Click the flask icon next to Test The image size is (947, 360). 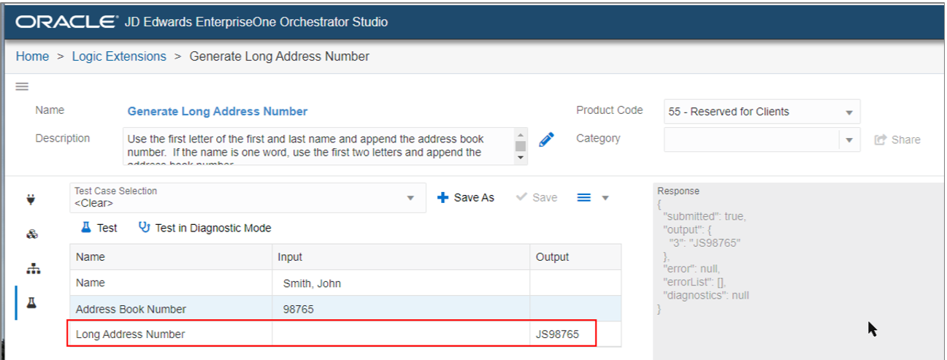pos(86,228)
